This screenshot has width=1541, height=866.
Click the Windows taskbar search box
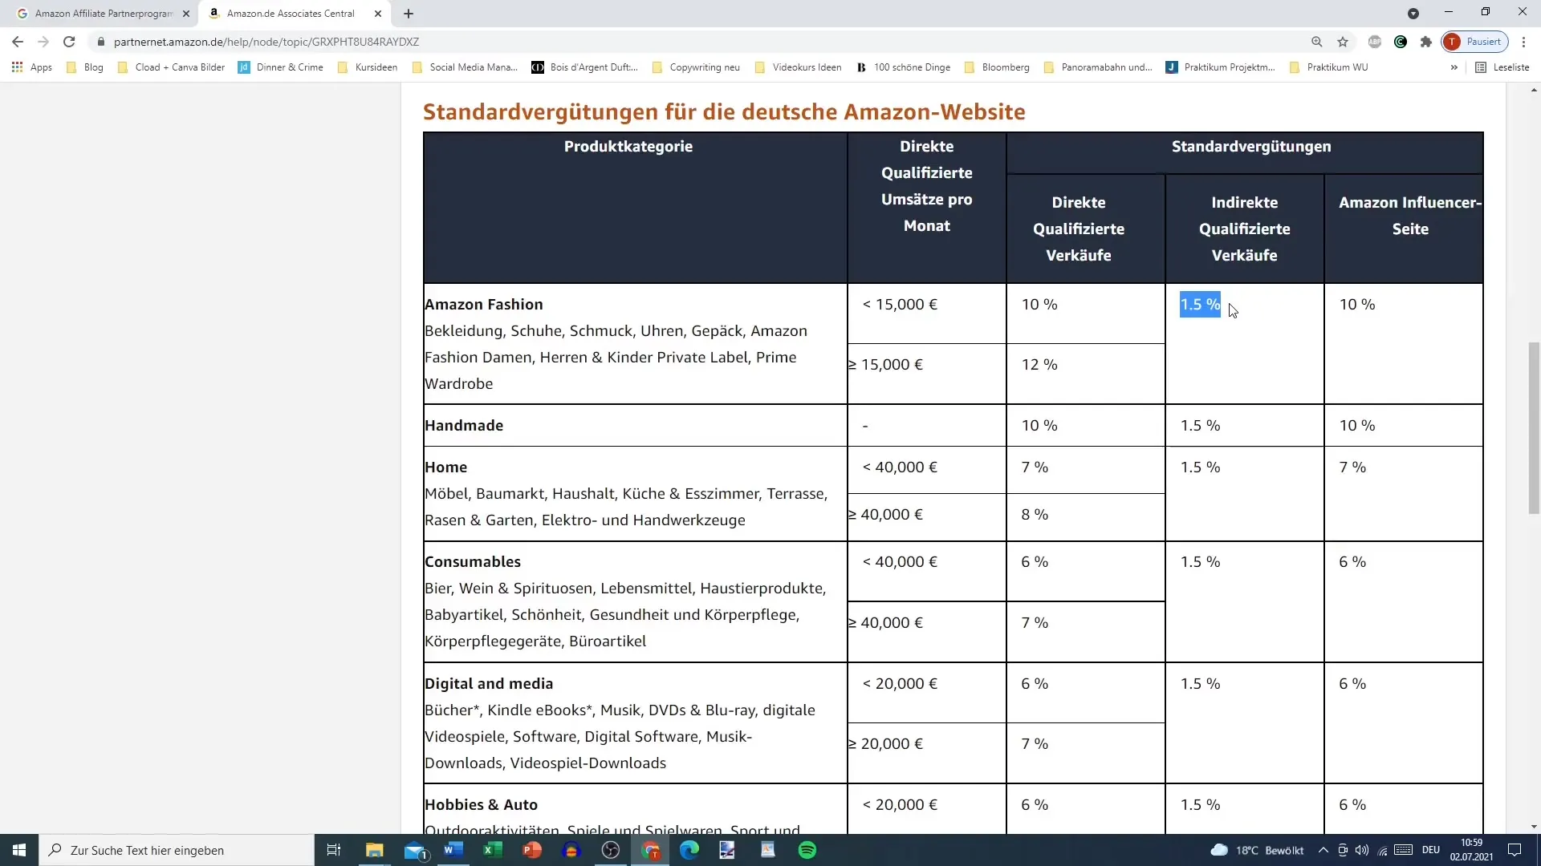(177, 850)
